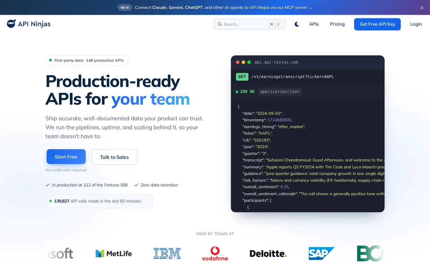Click the Start Free button

[66, 157]
